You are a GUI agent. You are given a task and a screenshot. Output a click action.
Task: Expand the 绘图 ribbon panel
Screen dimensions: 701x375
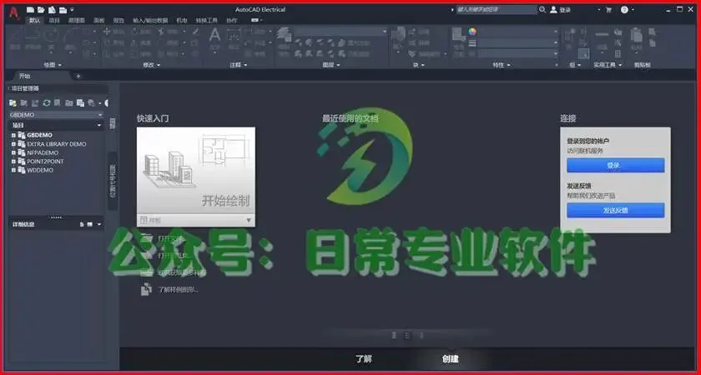[x=53, y=65]
